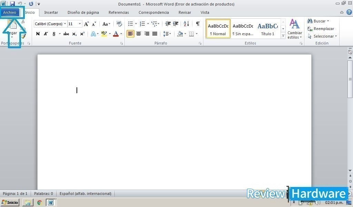Viewport: 353px width, 207px height.
Task: Copy formatting with the Format Painter brush
Action: click(x=23, y=36)
